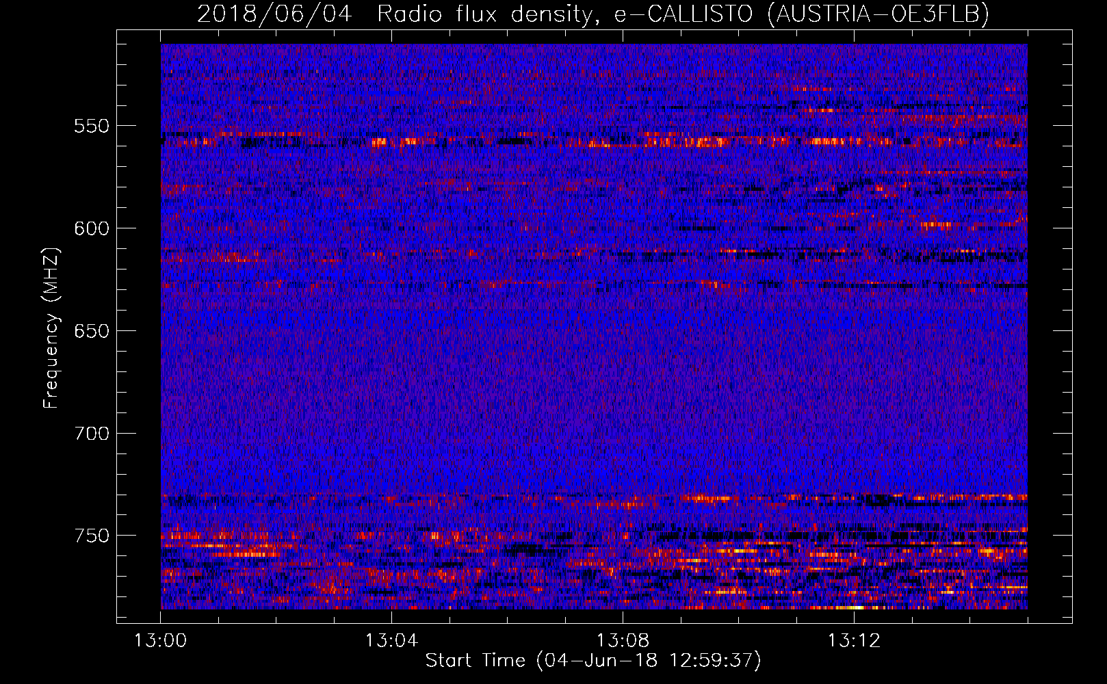Click the 13:04 time tick label

click(x=391, y=641)
